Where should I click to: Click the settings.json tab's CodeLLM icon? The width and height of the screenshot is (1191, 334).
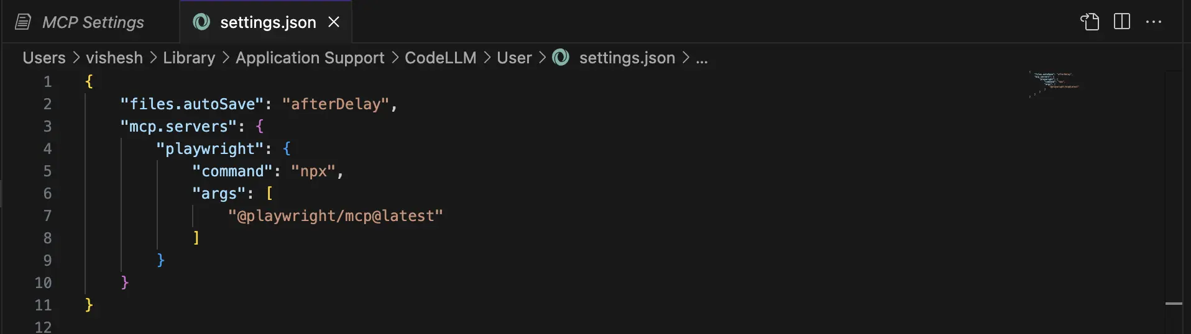(201, 22)
